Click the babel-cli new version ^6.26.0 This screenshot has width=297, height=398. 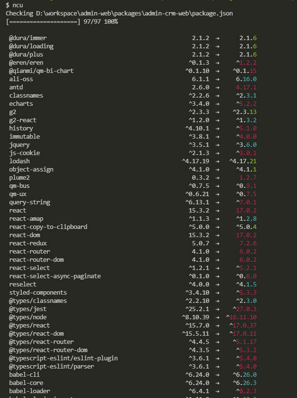[245, 375]
